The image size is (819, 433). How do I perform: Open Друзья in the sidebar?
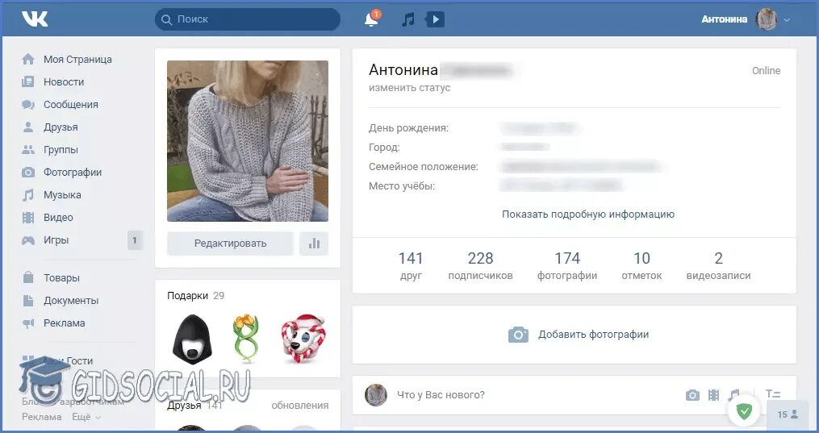(x=61, y=127)
